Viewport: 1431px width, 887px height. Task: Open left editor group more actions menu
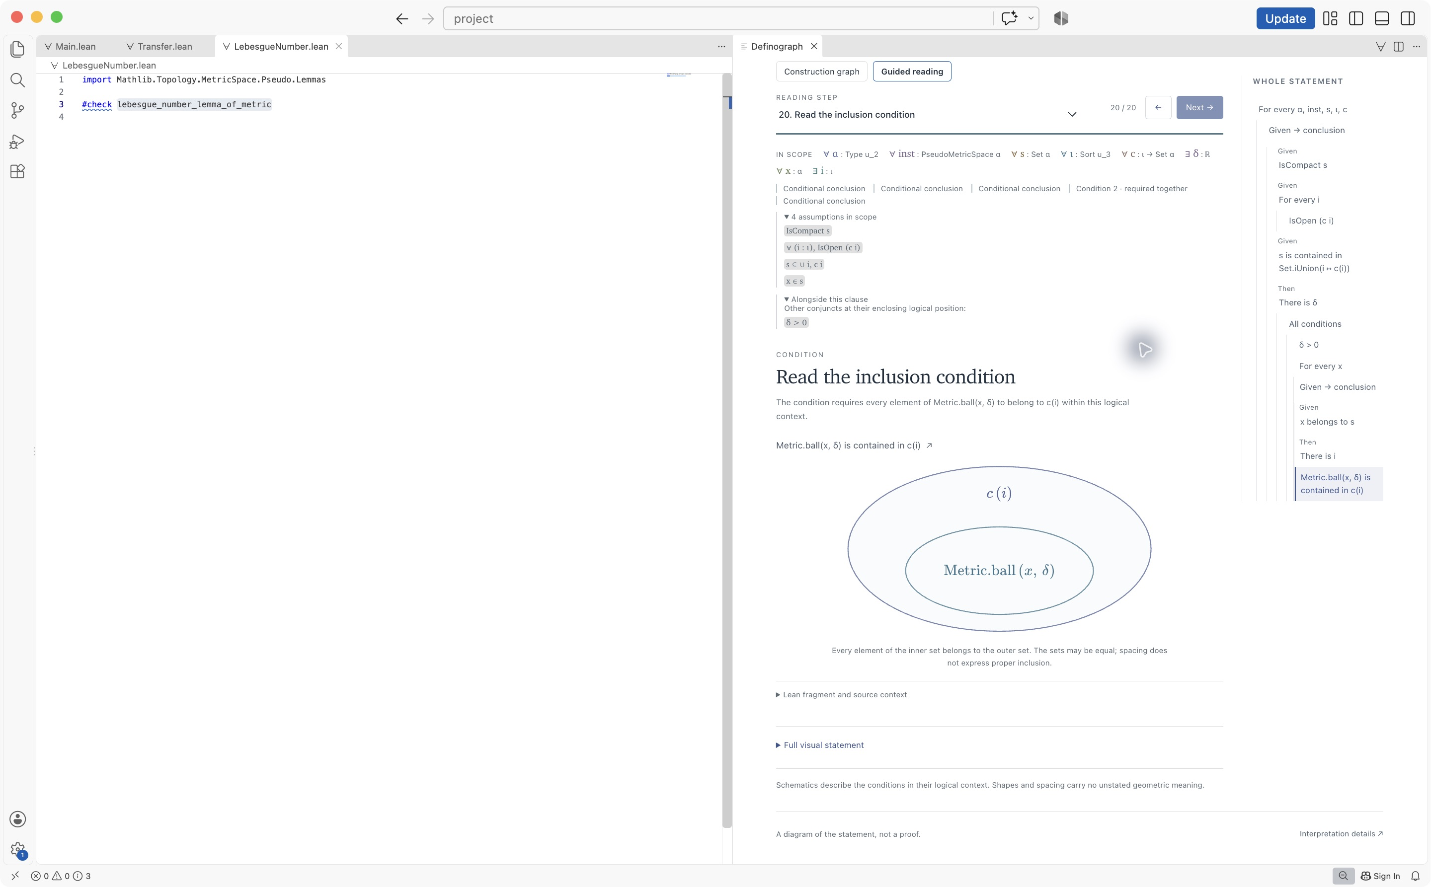coord(721,46)
